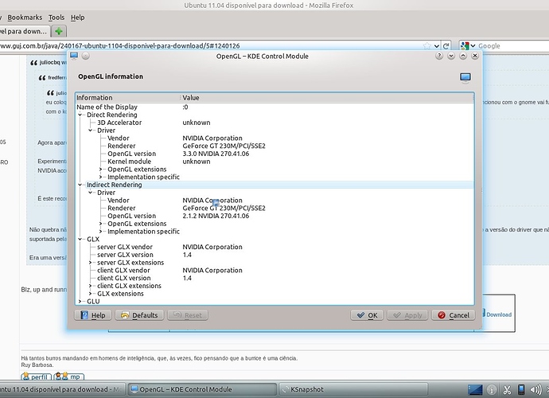
Task: Choose search engine via Google icon dropdown
Action: [468, 46]
